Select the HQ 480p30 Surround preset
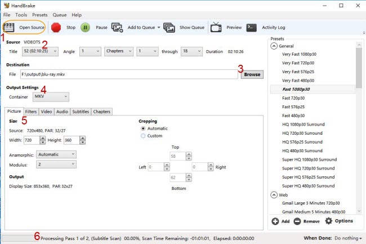This screenshot has width=366, height=244. click(302, 151)
